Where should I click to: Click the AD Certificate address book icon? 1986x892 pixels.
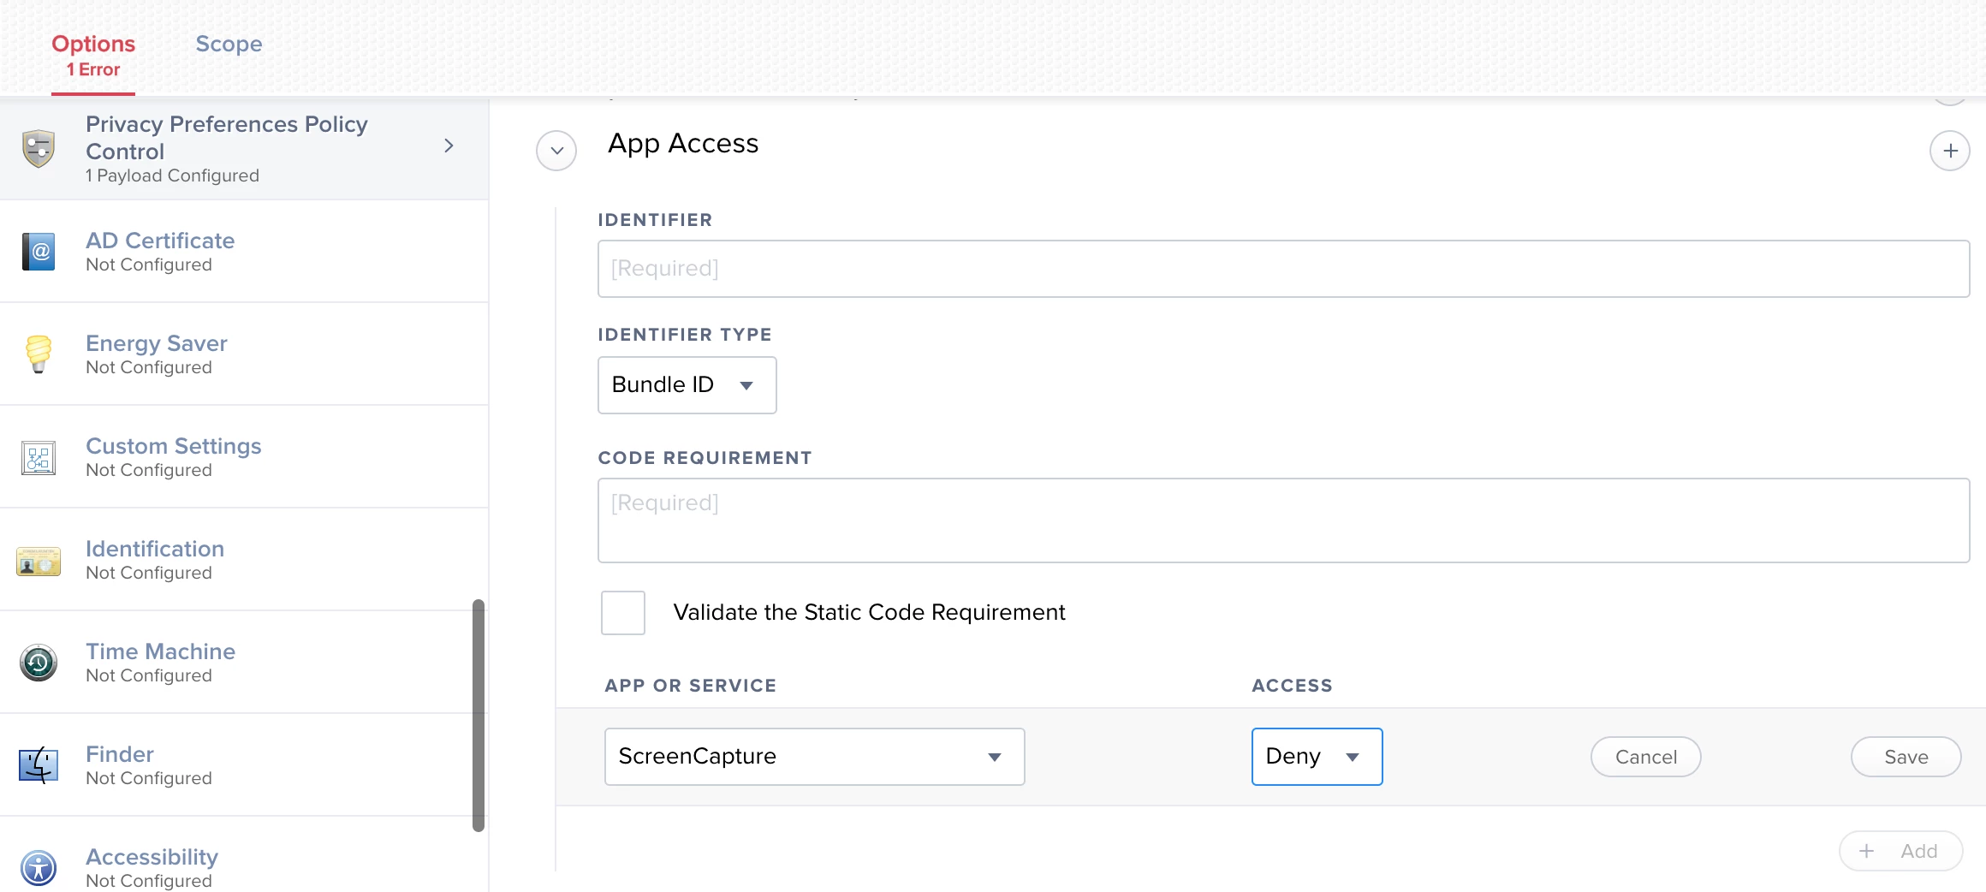(39, 252)
